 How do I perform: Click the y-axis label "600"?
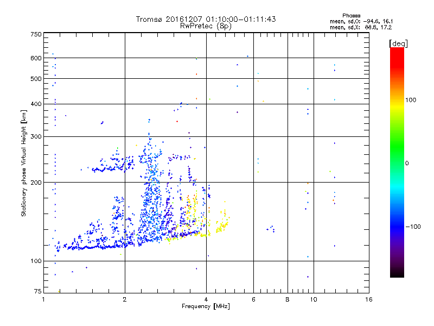[36, 58]
